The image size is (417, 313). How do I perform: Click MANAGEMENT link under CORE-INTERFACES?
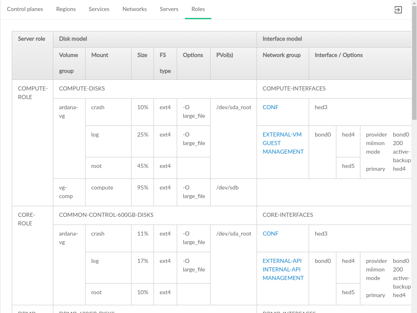coord(283,278)
